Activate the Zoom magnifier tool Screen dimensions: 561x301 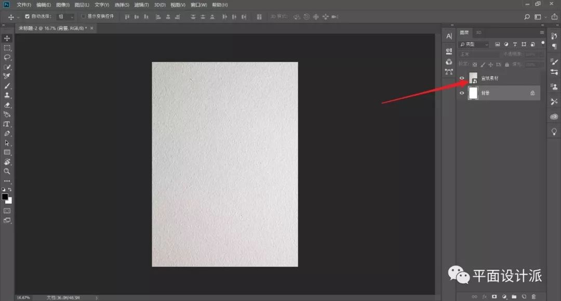click(7, 171)
